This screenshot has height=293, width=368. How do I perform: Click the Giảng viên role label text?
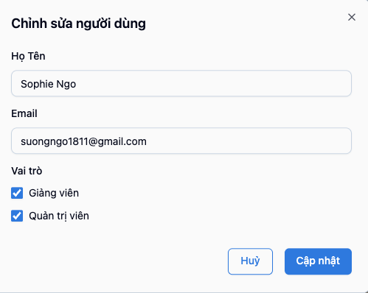click(54, 193)
